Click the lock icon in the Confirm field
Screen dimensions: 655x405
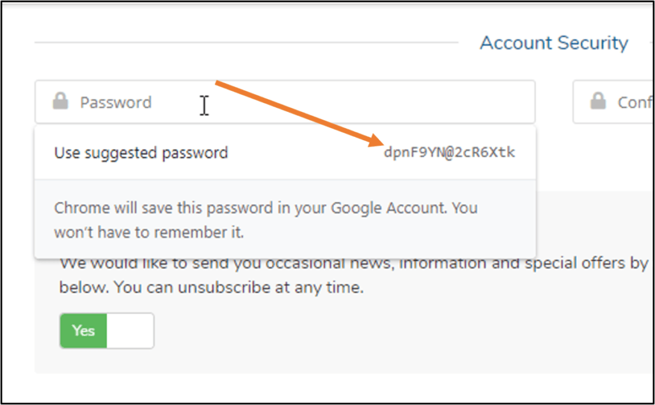[x=598, y=101]
